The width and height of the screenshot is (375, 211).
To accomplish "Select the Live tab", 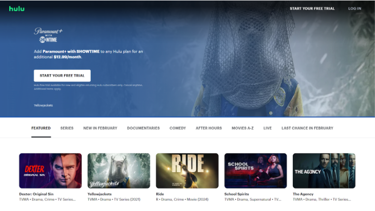I will 267,128.
